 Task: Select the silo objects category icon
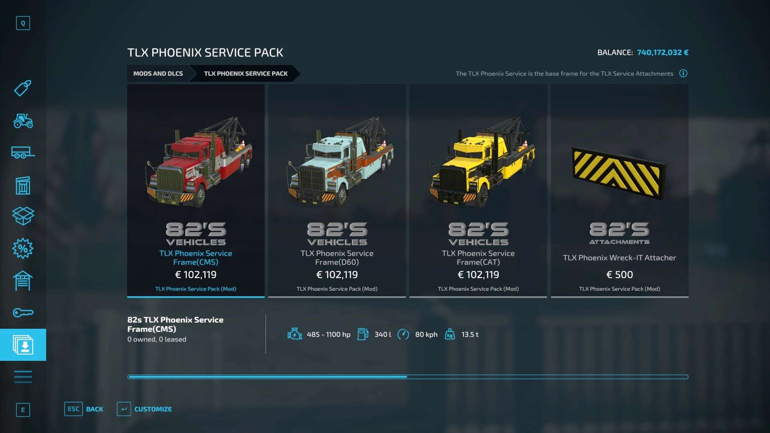tap(23, 185)
